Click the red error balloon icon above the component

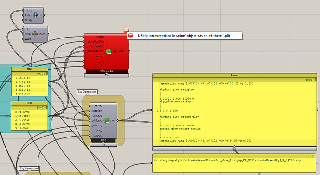(x=127, y=31)
